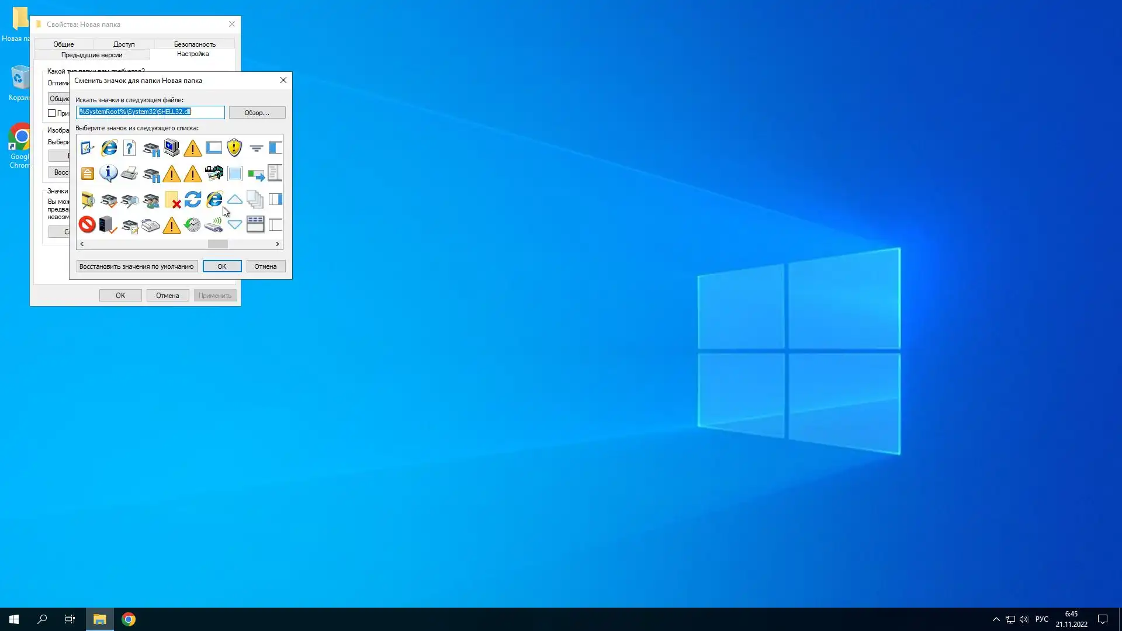1122x631 pixels.
Task: Pick the information speech bubble icon
Action: click(x=108, y=173)
